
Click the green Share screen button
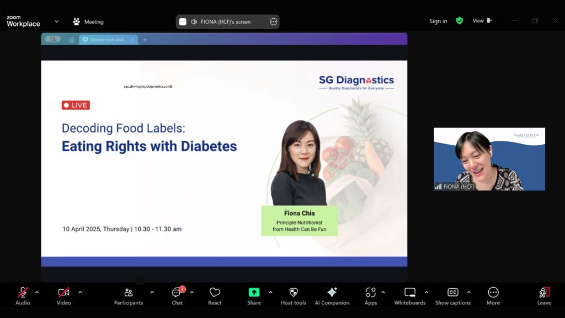pos(254,296)
